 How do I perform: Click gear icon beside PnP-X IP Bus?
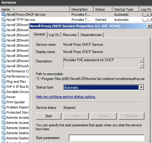click(4, 86)
